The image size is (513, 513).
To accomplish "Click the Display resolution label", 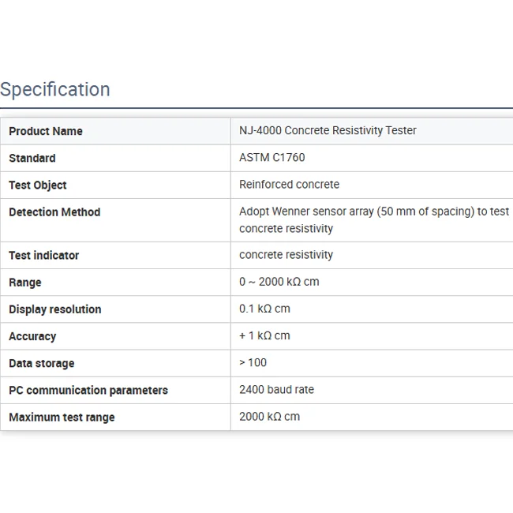I will click(x=55, y=309).
